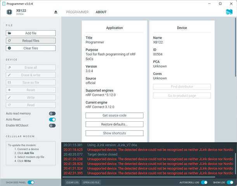
Task: Click the circle icon on Reset
Action: 9,90
